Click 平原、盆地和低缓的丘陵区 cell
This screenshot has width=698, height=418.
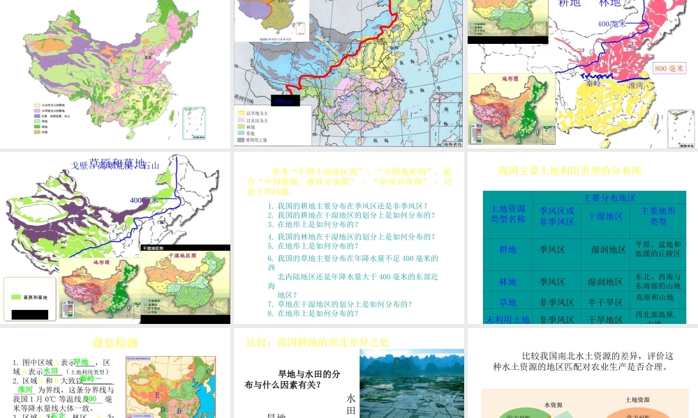658,249
